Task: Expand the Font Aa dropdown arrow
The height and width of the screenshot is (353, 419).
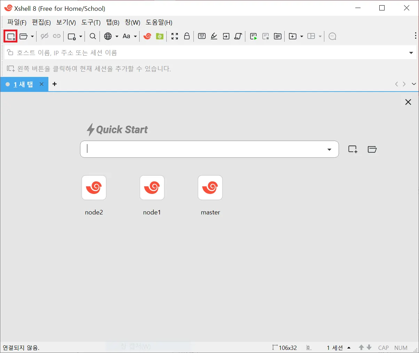Action: (135, 36)
